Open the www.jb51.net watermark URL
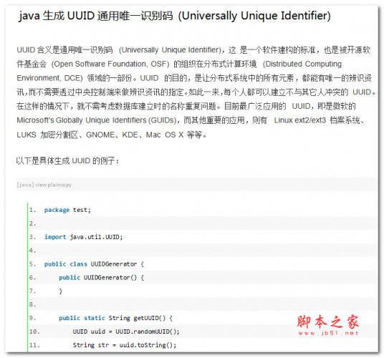The height and width of the screenshot is (358, 384). pos(328,333)
